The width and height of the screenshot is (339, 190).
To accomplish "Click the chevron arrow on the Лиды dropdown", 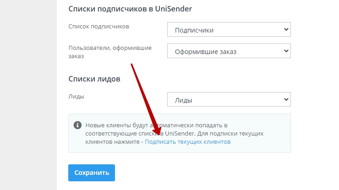I will click(x=286, y=99).
